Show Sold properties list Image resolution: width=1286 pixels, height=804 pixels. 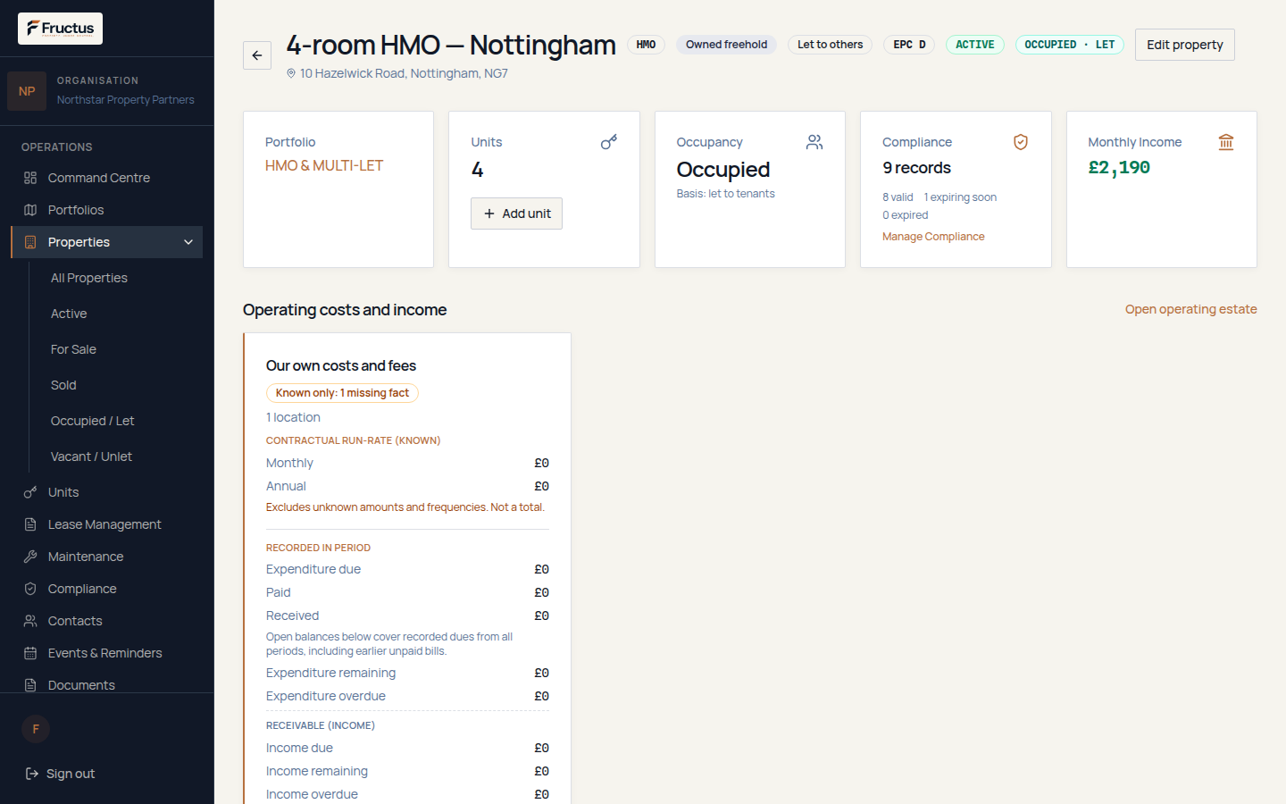(63, 385)
